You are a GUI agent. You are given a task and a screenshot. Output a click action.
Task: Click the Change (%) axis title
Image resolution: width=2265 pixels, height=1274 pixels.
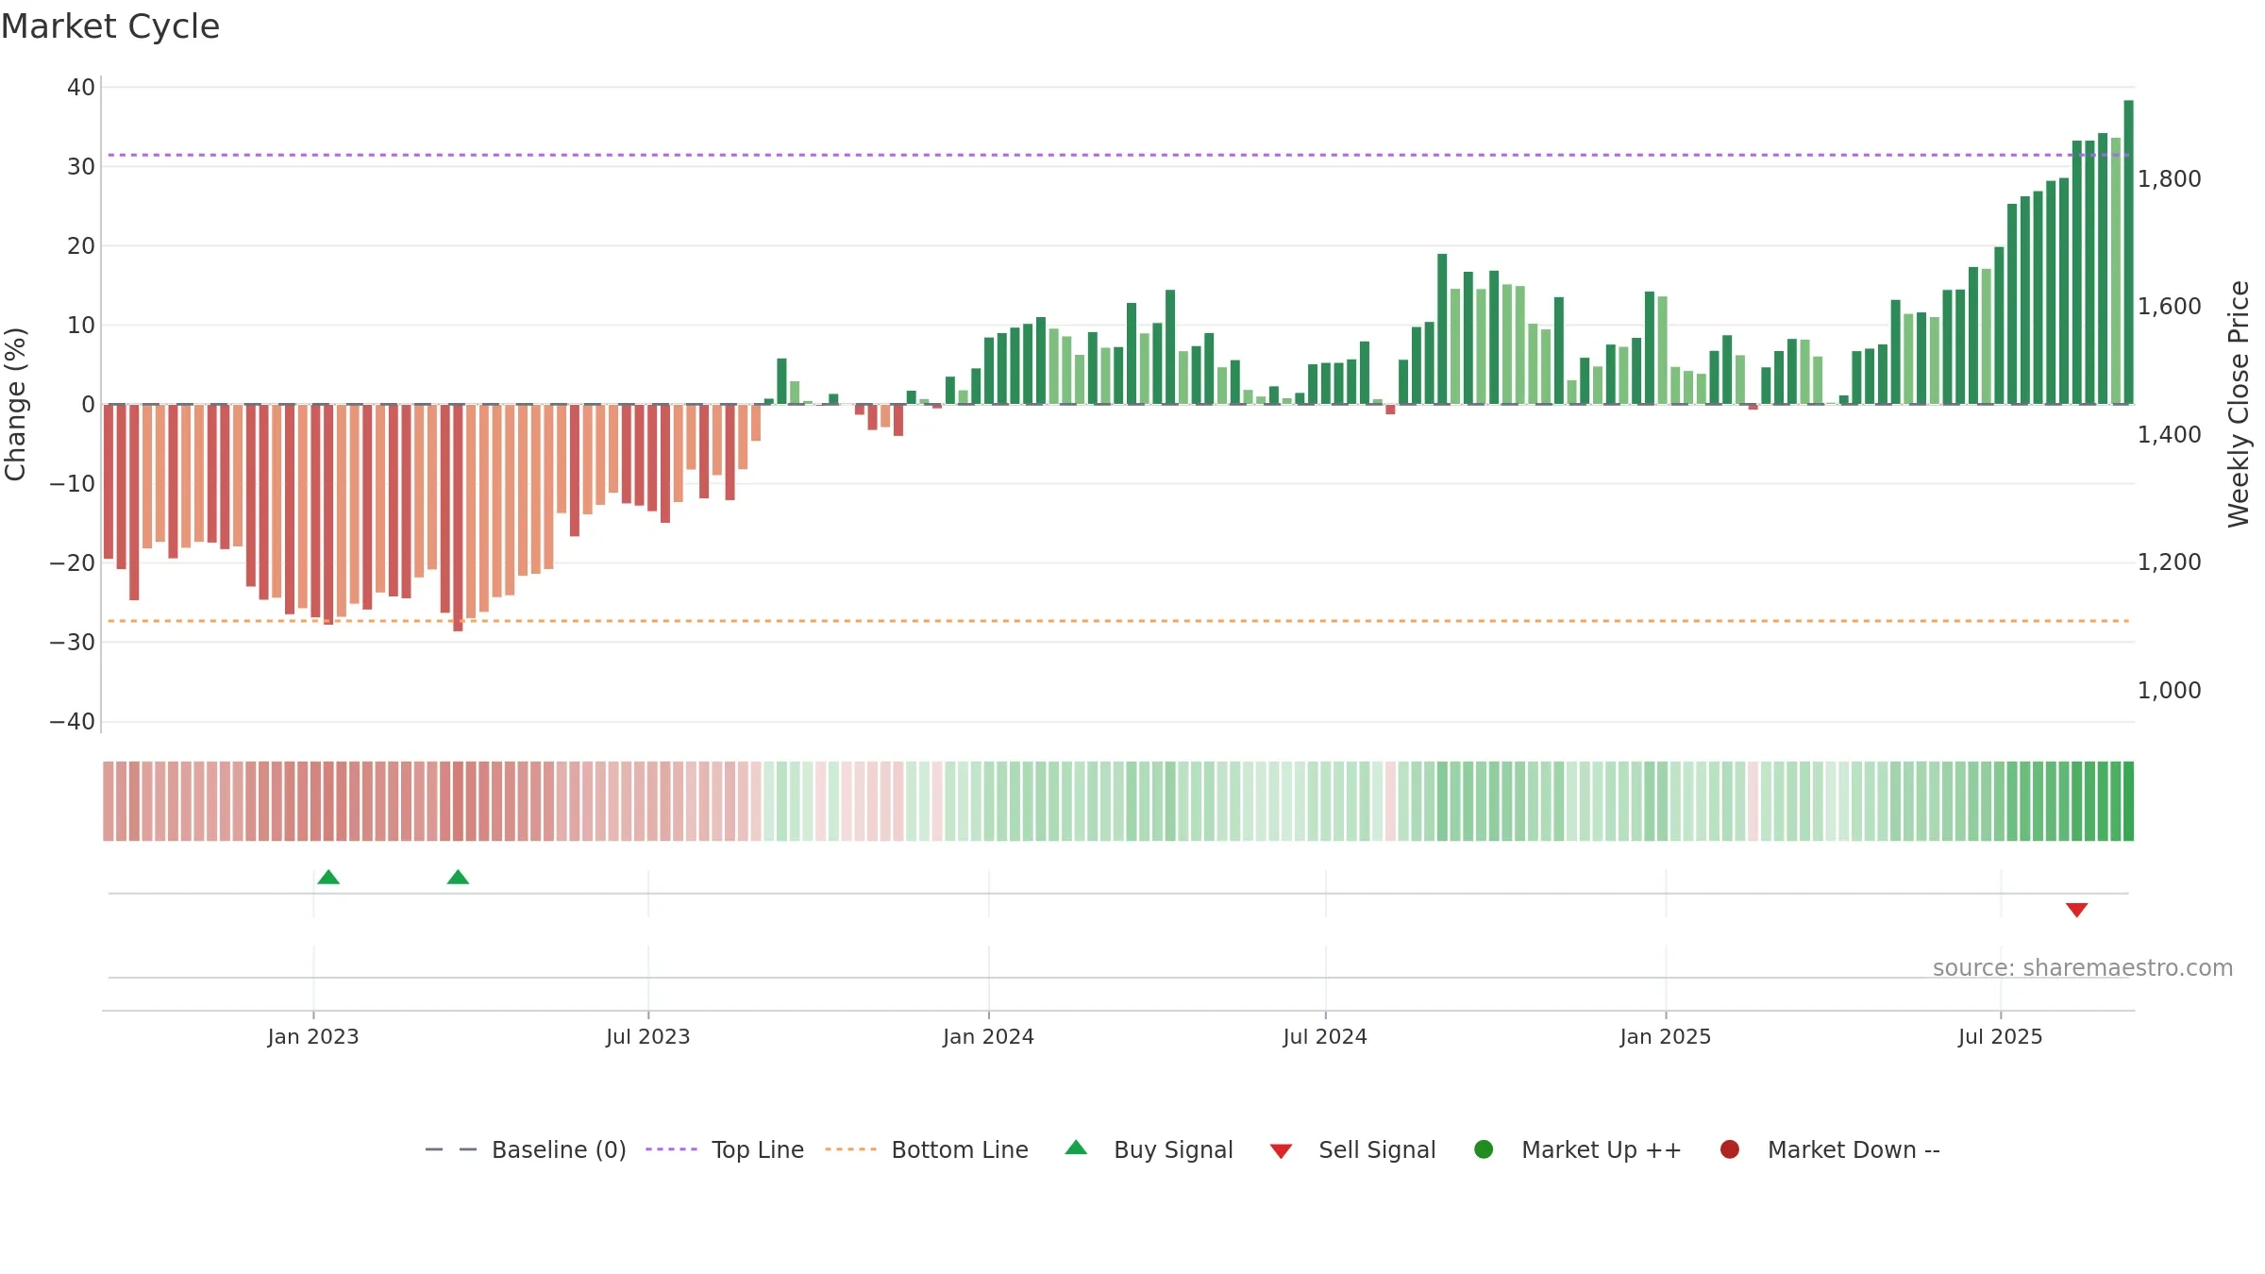[16, 404]
